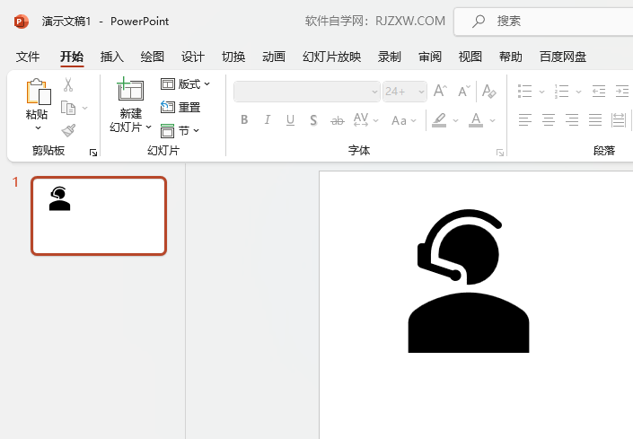Apply text highlight color
This screenshot has width=633, height=439.
[x=439, y=119]
